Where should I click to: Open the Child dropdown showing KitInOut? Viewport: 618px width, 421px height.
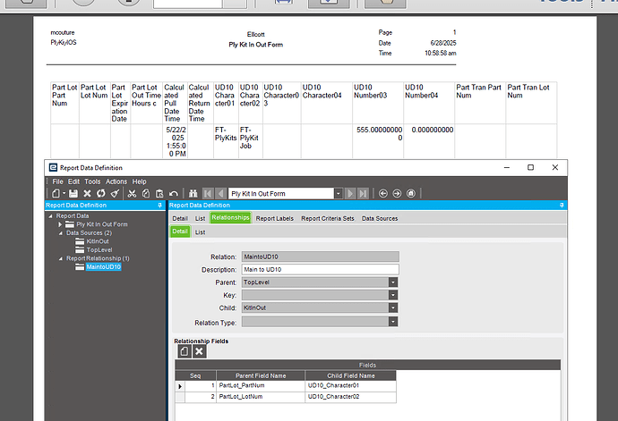coord(393,307)
